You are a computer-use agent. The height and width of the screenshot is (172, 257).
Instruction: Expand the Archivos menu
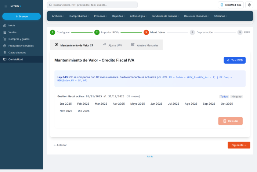click(x=58, y=16)
